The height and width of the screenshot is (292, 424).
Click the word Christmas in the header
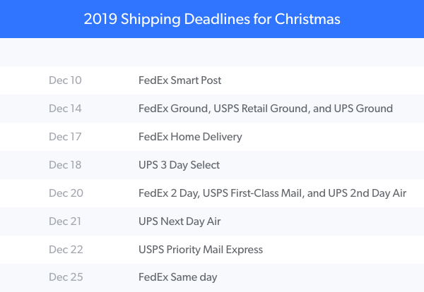307,19
